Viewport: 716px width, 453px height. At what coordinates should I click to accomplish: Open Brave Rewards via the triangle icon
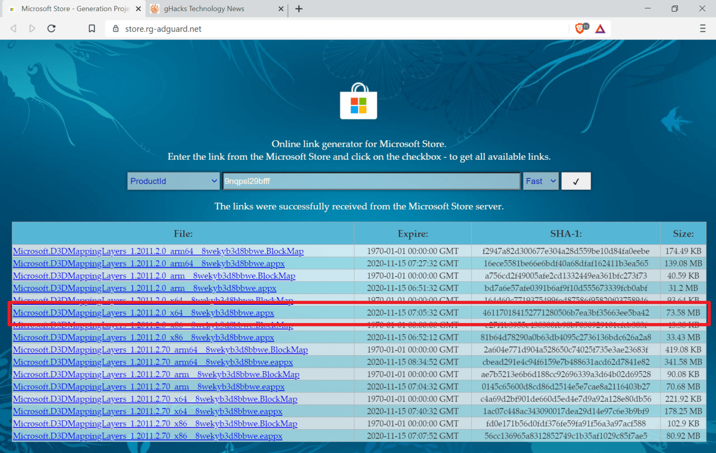pyautogui.click(x=600, y=28)
